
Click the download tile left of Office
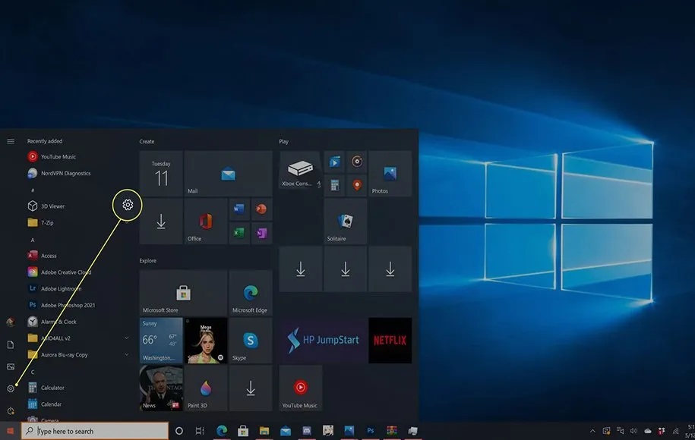point(161,222)
